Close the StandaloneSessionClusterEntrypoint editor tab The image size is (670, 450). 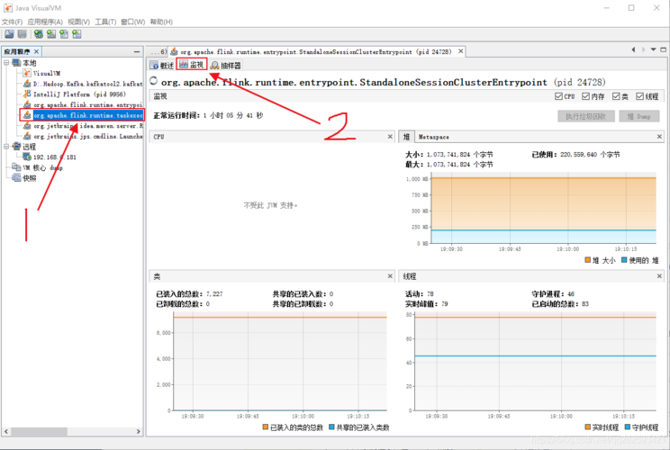(x=461, y=51)
